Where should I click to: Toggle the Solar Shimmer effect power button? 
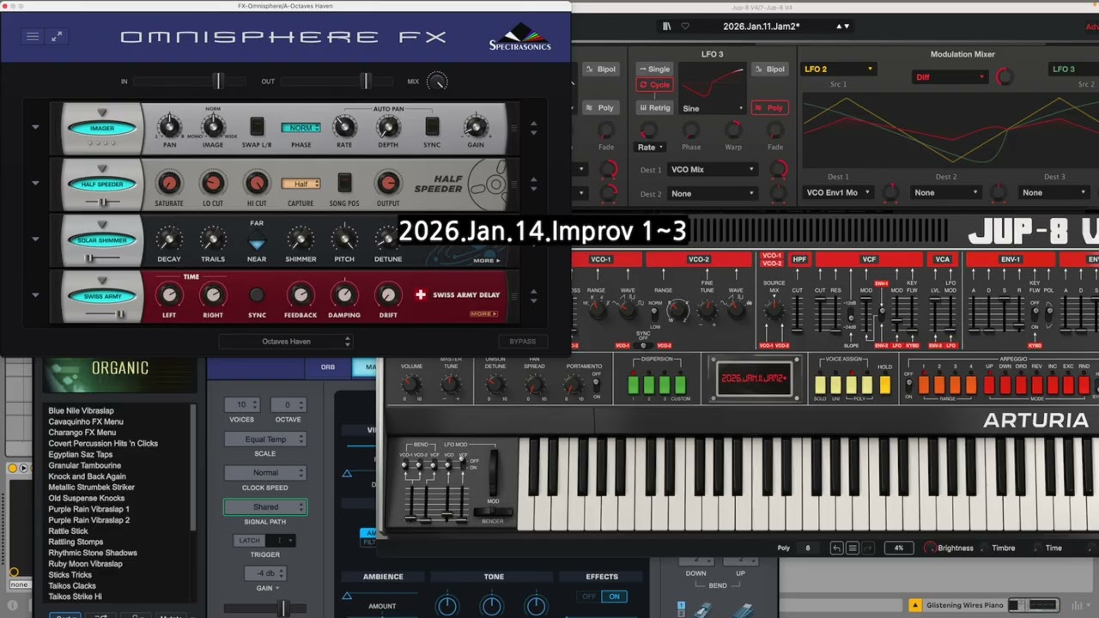point(103,240)
